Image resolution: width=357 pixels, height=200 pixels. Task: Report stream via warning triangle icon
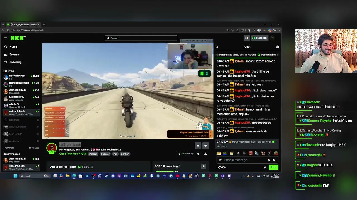point(206,154)
